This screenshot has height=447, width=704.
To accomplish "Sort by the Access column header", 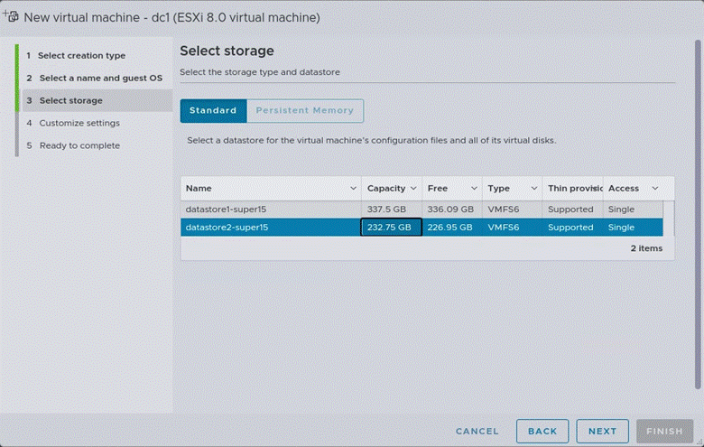I will pyautogui.click(x=623, y=188).
